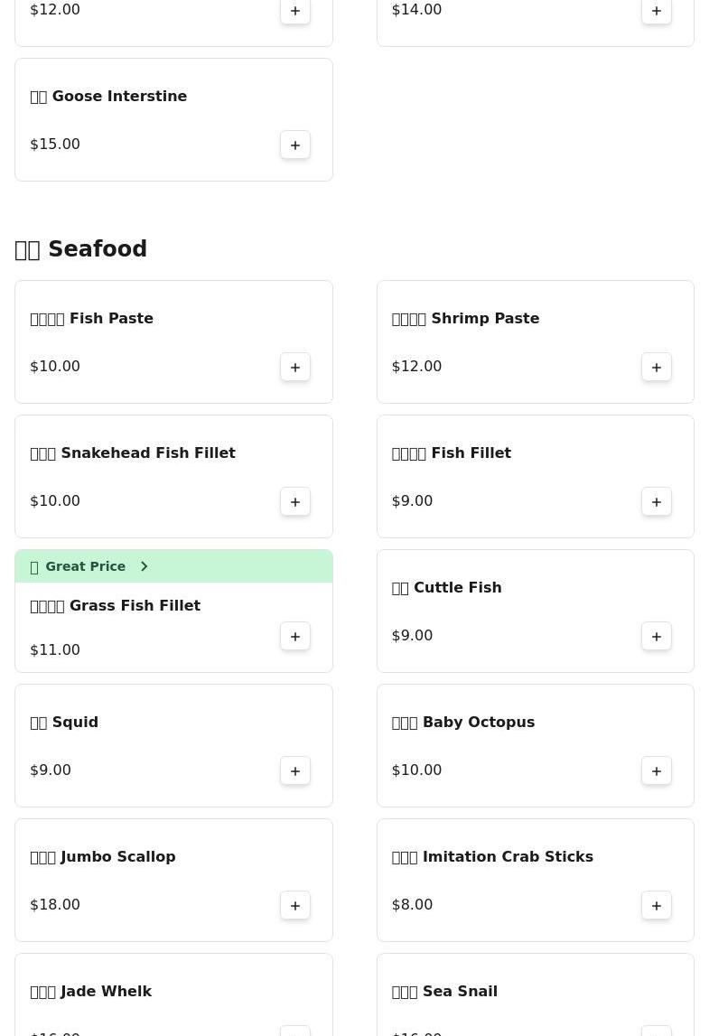Add Jumbo Scallop to cart
Viewport: 709px width, 1036px height.
(x=295, y=905)
